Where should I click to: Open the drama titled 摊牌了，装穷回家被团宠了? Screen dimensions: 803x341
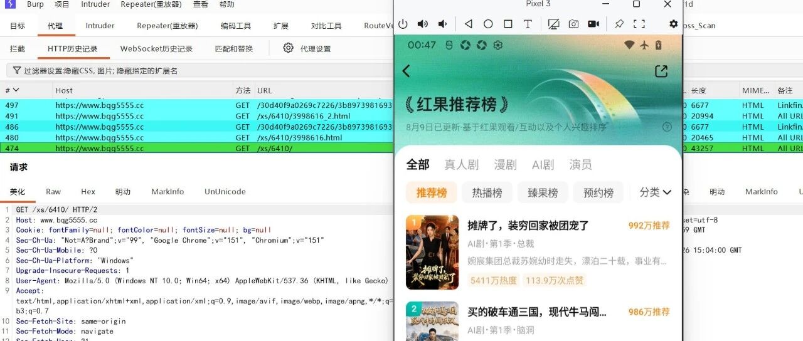click(x=528, y=225)
